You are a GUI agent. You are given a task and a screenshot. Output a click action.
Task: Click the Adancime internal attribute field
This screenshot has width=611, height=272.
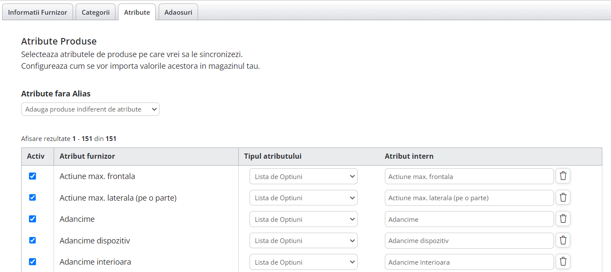point(469,219)
